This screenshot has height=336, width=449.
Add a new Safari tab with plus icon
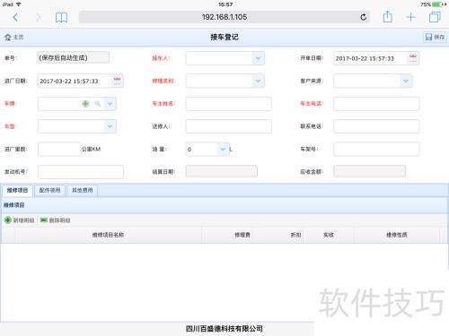[x=411, y=17]
